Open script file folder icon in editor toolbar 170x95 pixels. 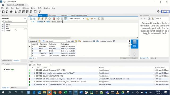point(31,19)
